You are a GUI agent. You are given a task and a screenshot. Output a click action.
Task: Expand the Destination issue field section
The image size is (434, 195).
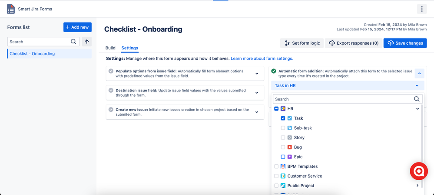point(257,93)
